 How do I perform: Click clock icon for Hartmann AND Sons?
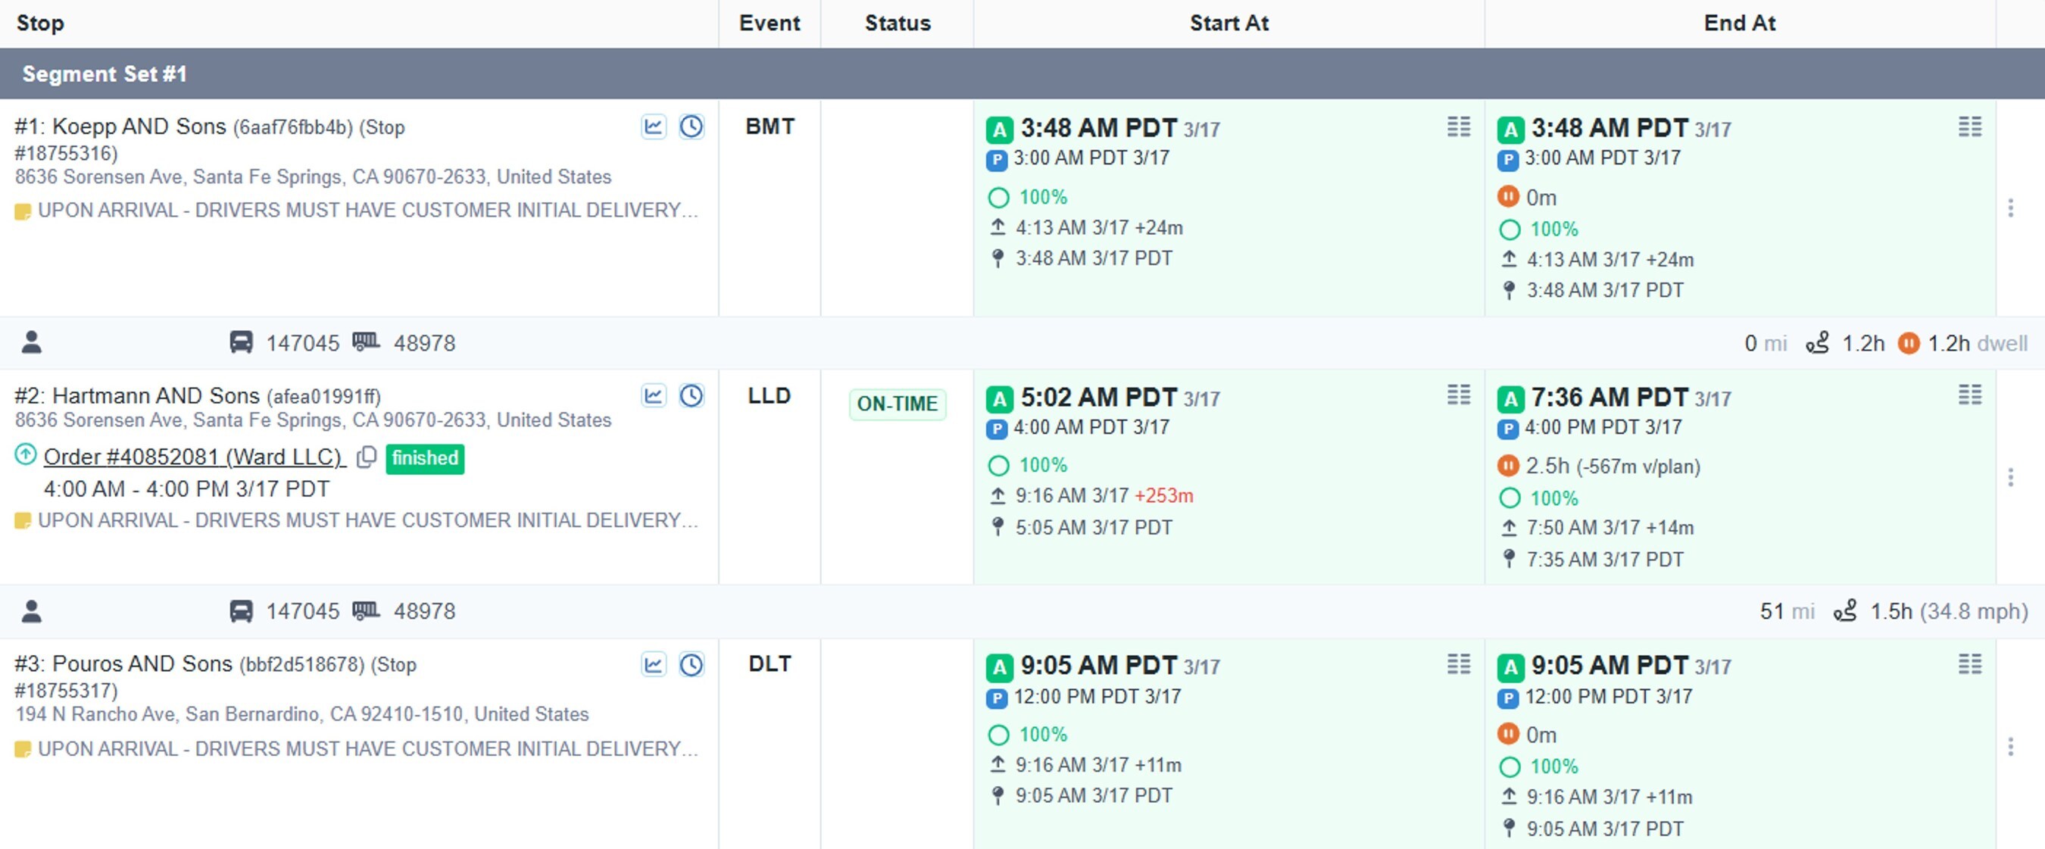tap(692, 396)
